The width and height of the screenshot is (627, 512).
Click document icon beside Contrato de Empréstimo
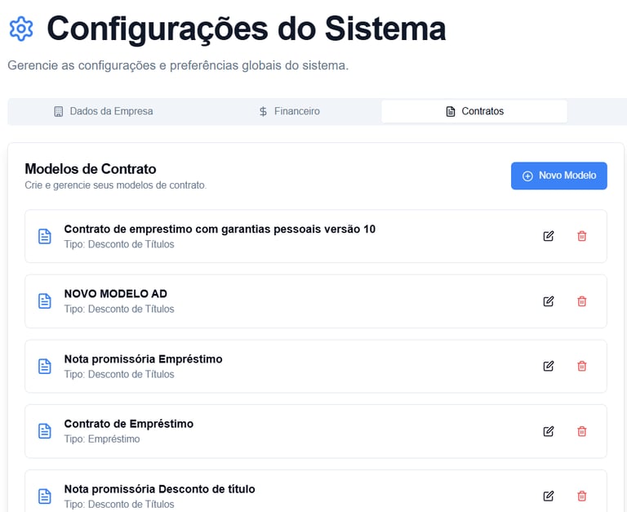pos(45,431)
